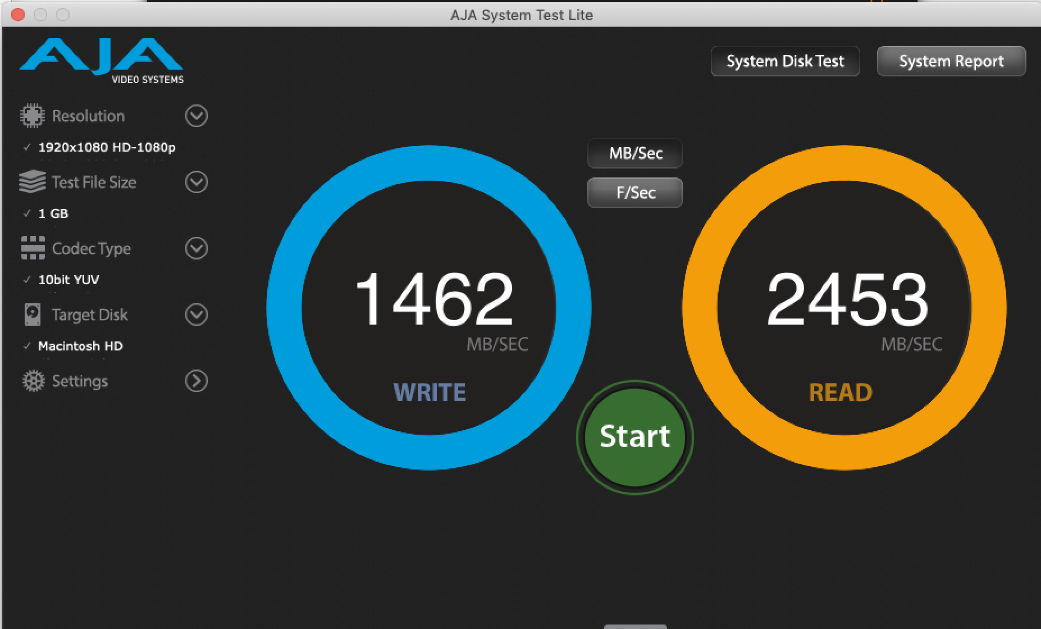Switch units to MB/Sec
1041x629 pixels.
click(x=635, y=153)
